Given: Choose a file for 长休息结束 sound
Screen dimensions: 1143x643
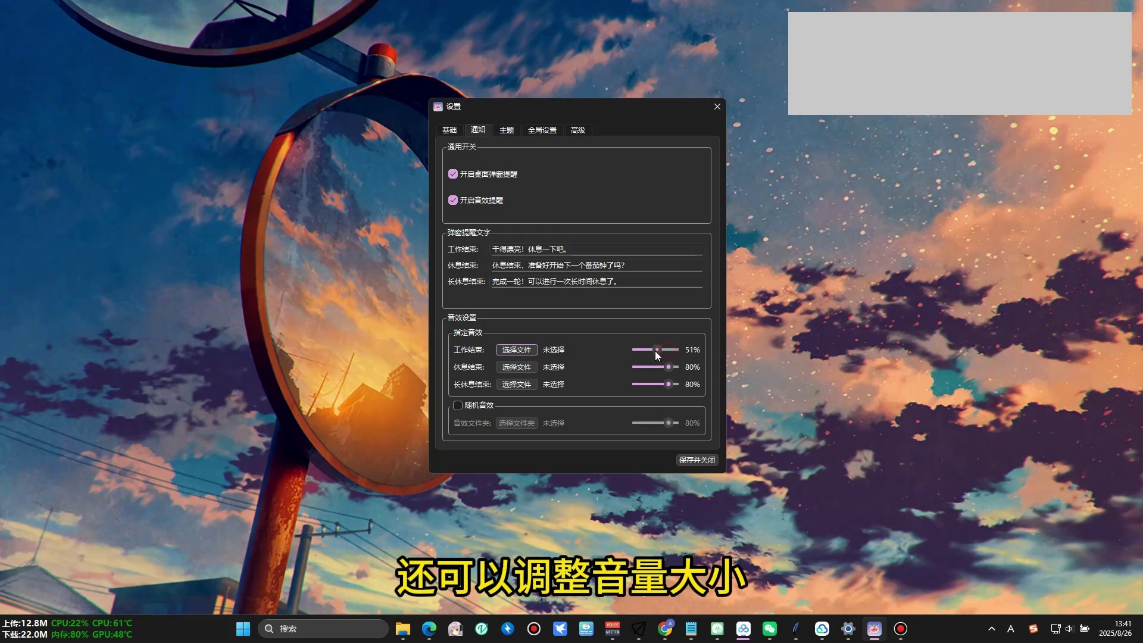Looking at the screenshot, I should coord(516,385).
